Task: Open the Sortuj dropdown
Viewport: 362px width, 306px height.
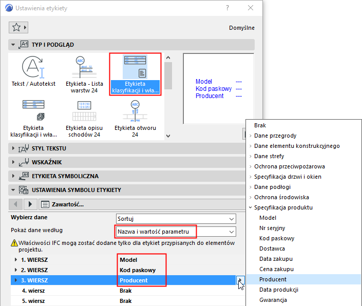Action: (x=176, y=219)
